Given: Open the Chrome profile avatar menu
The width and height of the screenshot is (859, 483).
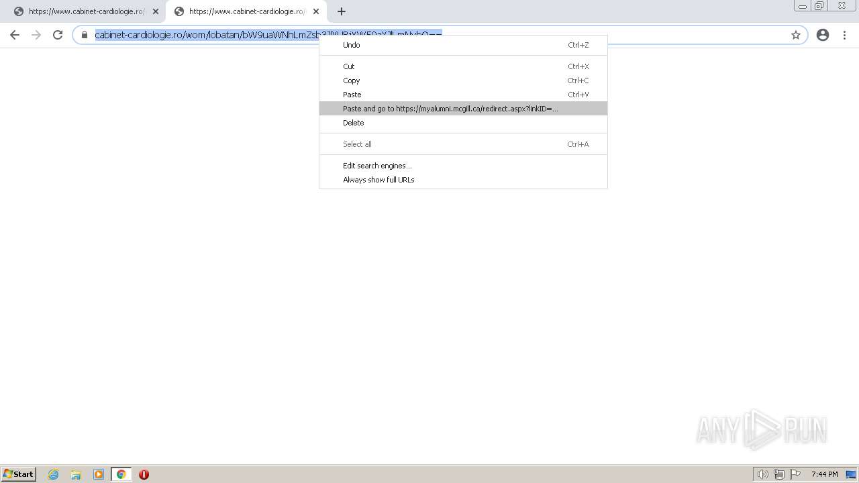Looking at the screenshot, I should coord(823,35).
